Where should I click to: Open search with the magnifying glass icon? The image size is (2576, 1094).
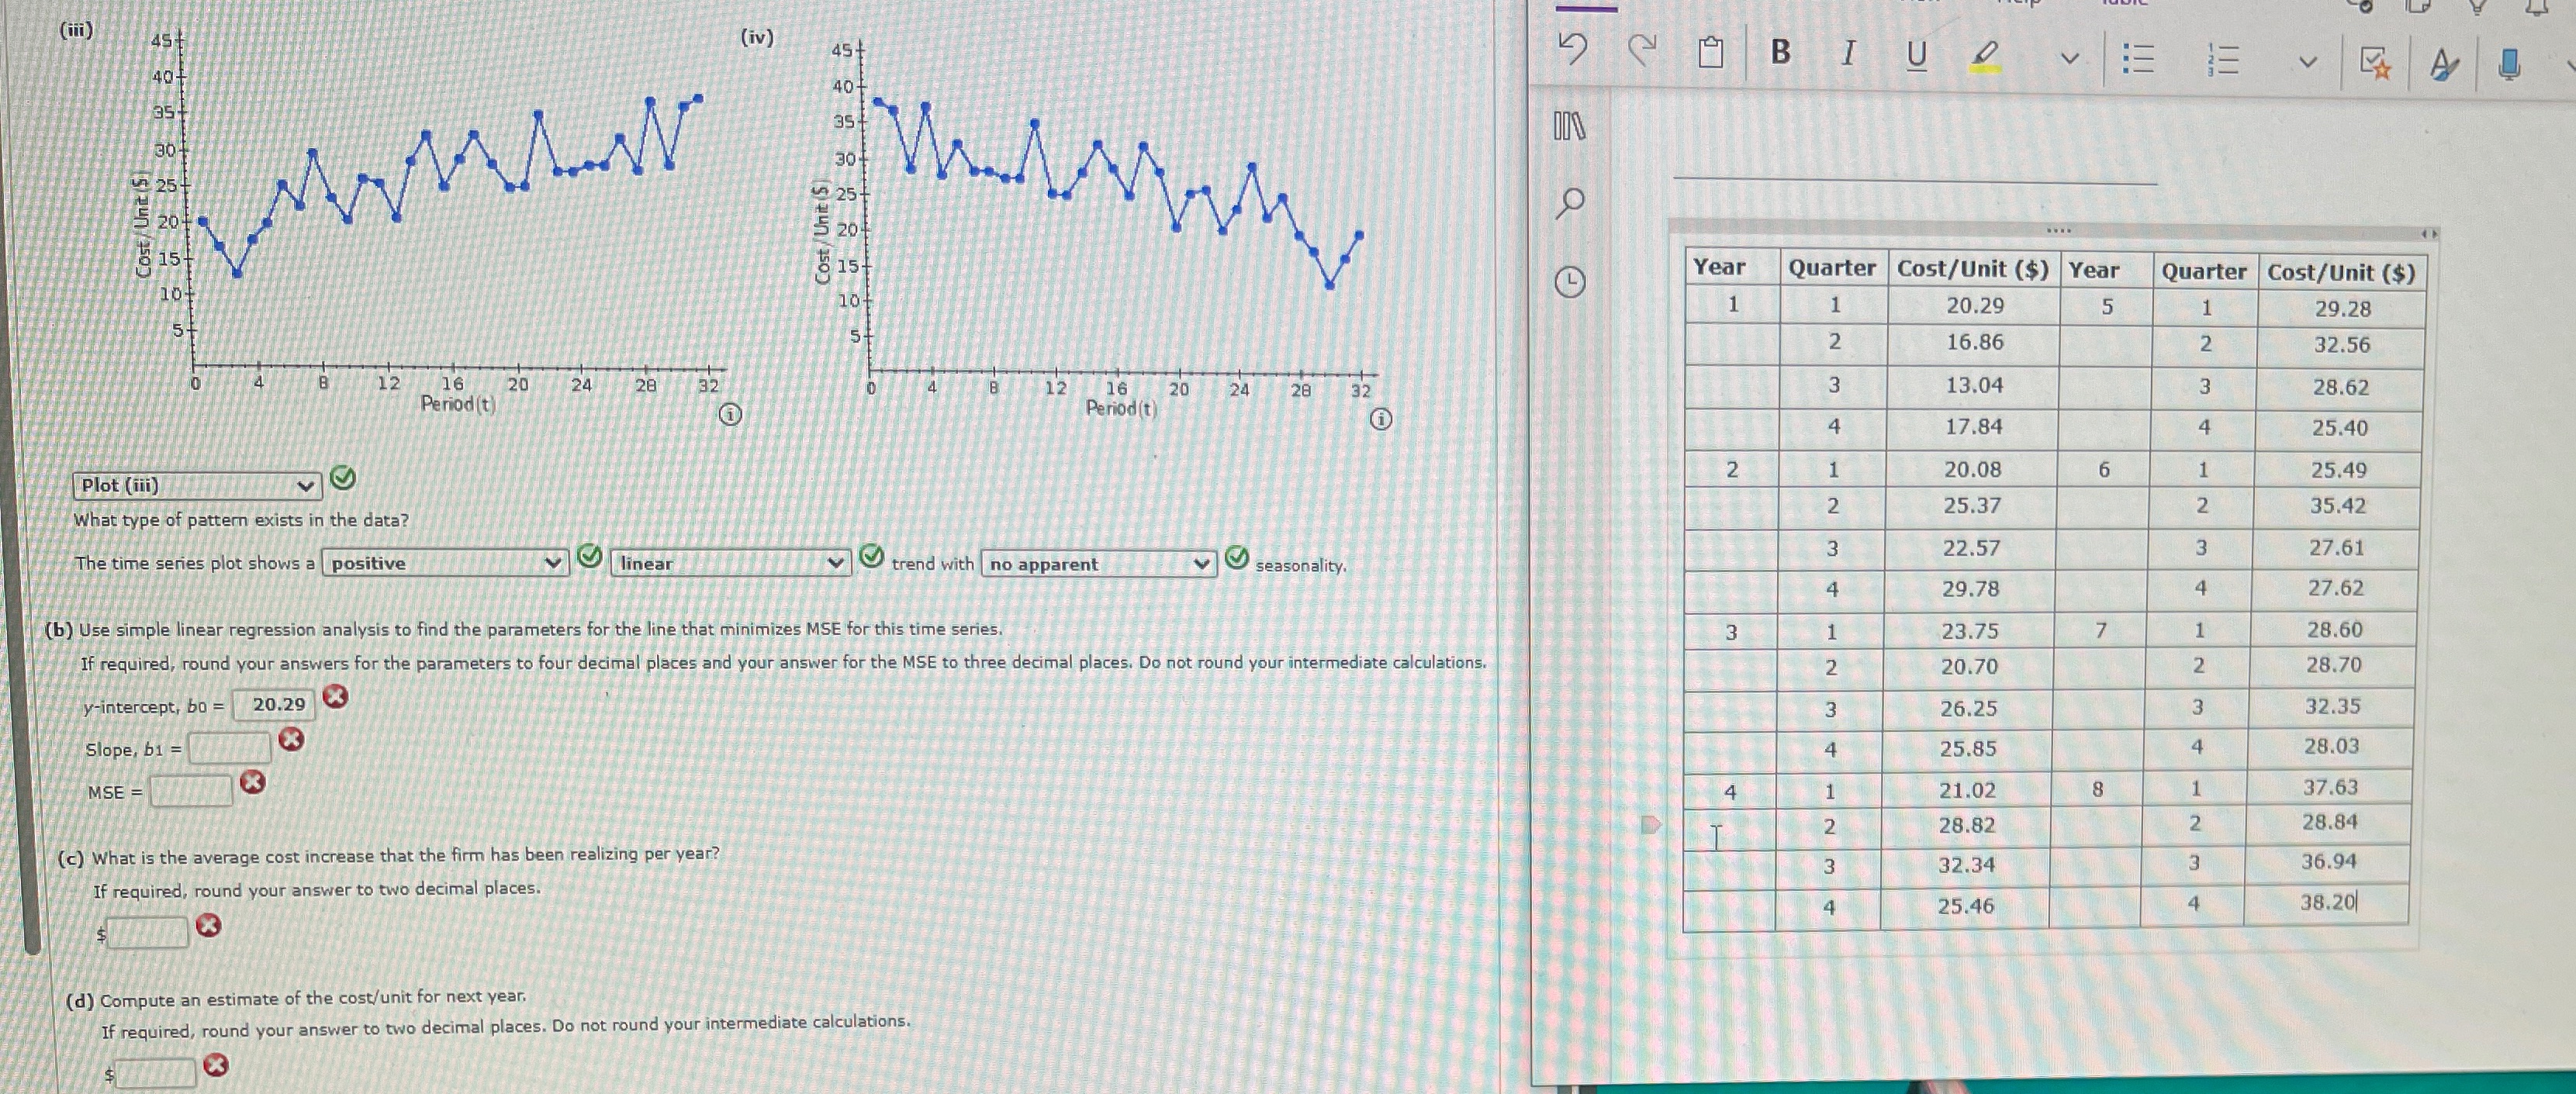[x=1570, y=203]
